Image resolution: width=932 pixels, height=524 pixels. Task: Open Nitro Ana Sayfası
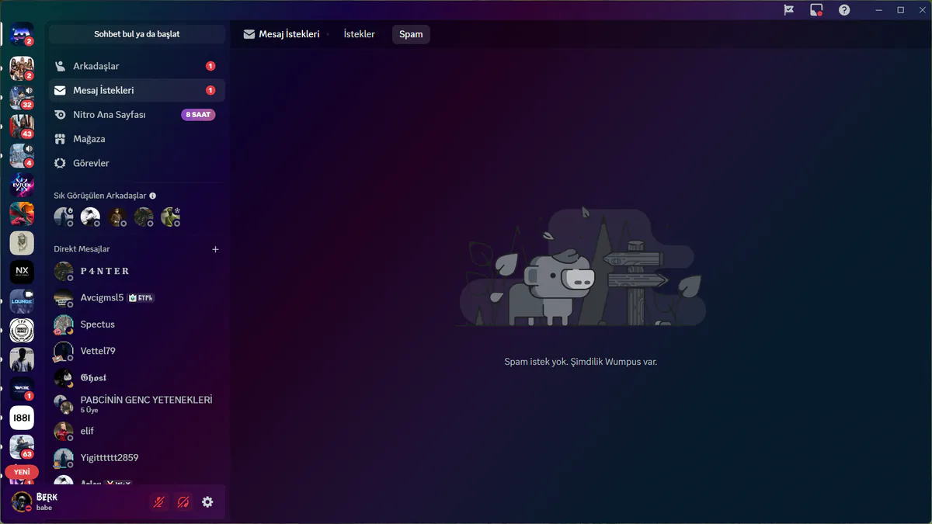137,115
